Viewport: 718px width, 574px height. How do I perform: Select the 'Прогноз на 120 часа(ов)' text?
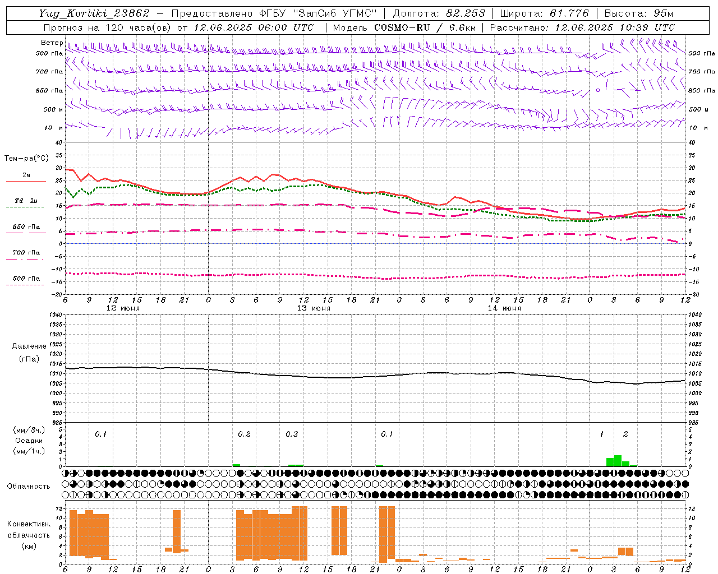pyautogui.click(x=108, y=27)
